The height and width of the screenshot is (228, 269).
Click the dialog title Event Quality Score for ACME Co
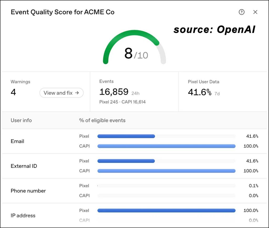[x=63, y=12]
